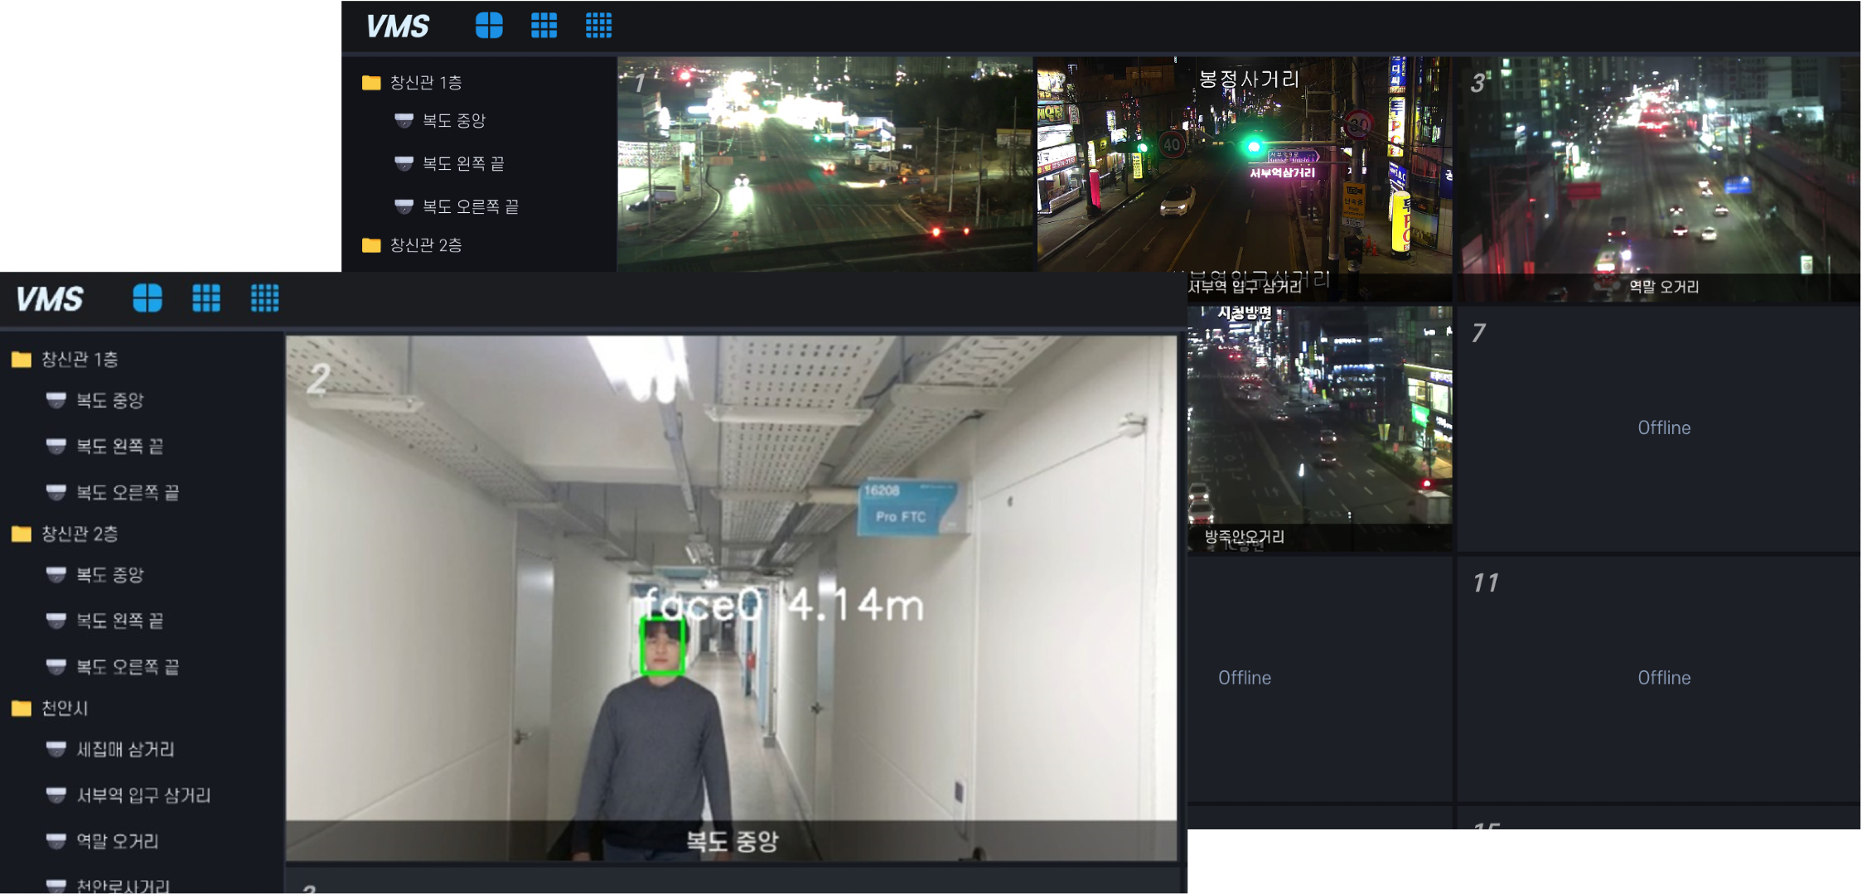Switch to 4x4 layout in upper VMS toolbar
Screen dimensions: 1862x894
[598, 26]
